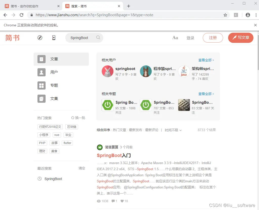The image size is (259, 210).
Task: Click 查看全部 for 相关用户
Action: click(x=206, y=60)
